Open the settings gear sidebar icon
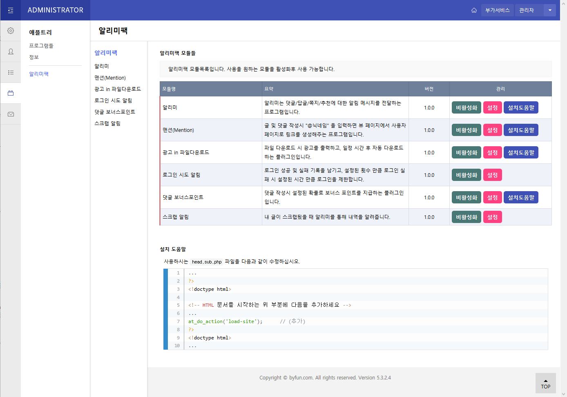The image size is (567, 397). point(11,31)
